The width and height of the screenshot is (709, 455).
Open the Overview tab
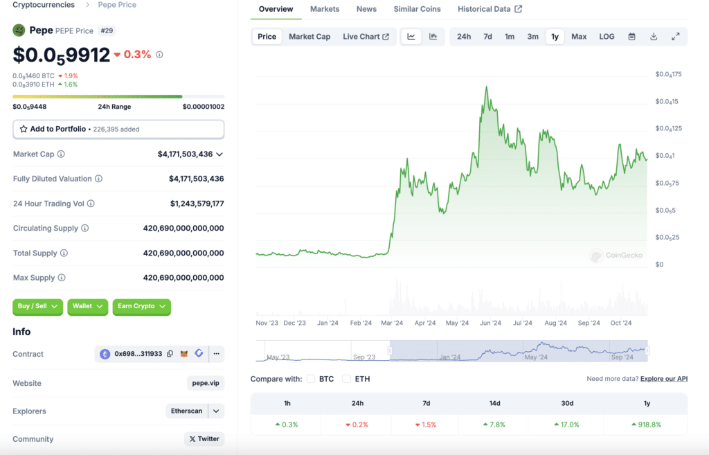click(x=276, y=9)
